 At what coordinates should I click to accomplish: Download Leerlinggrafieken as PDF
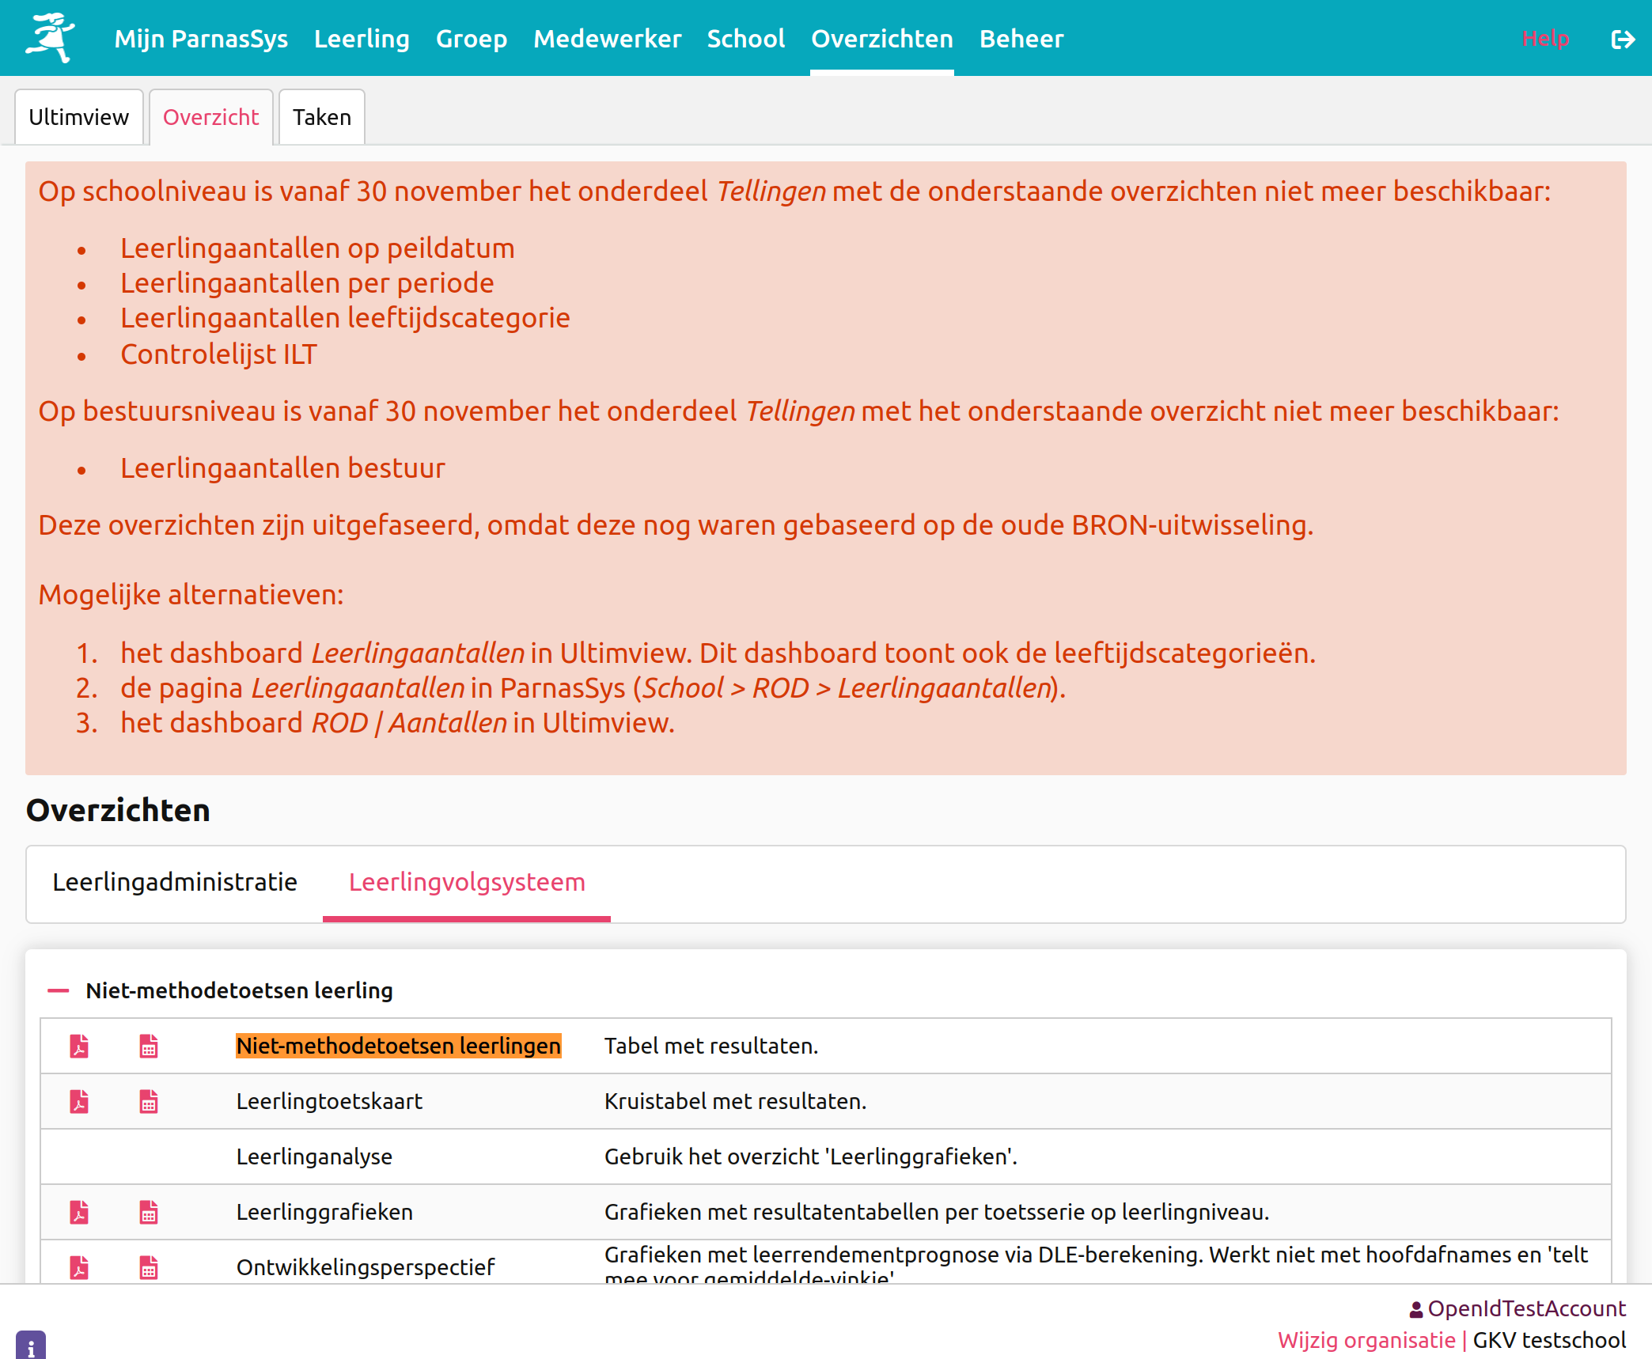(78, 1212)
